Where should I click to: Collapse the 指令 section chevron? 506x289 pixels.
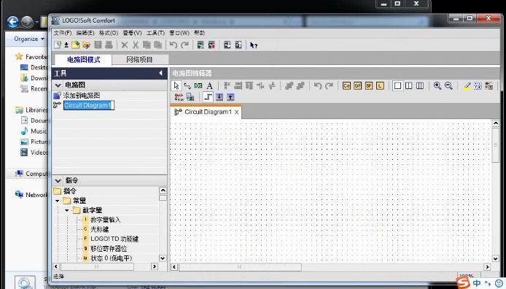(x=58, y=180)
